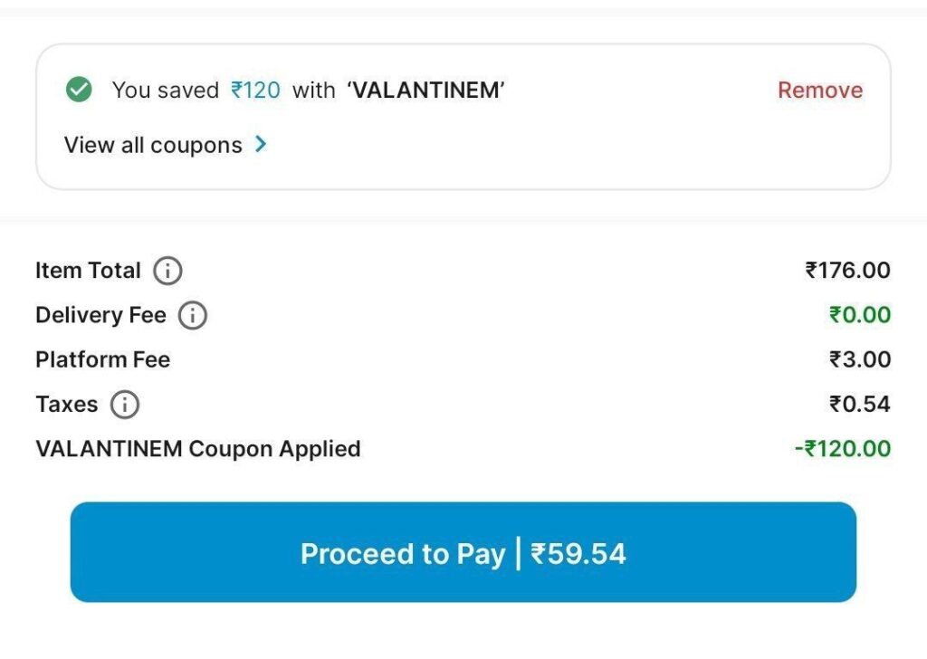
Task: Click the VALANTINEM Coupon Applied row label
Action: pyautogui.click(x=197, y=448)
